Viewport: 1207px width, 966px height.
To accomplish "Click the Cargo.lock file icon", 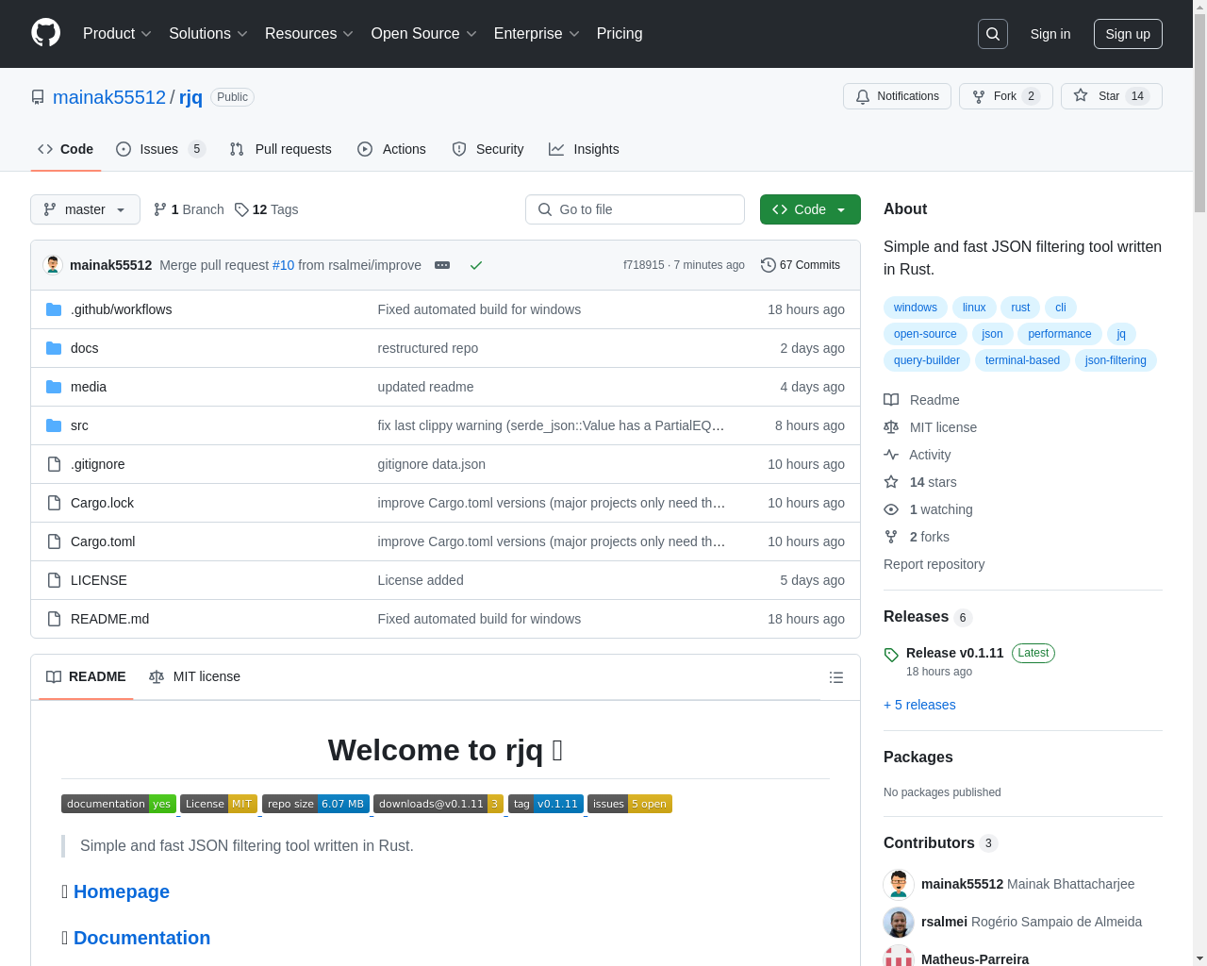I will point(54,503).
